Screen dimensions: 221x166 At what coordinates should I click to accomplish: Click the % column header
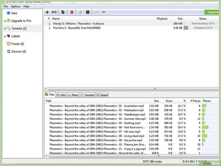[185, 101]
